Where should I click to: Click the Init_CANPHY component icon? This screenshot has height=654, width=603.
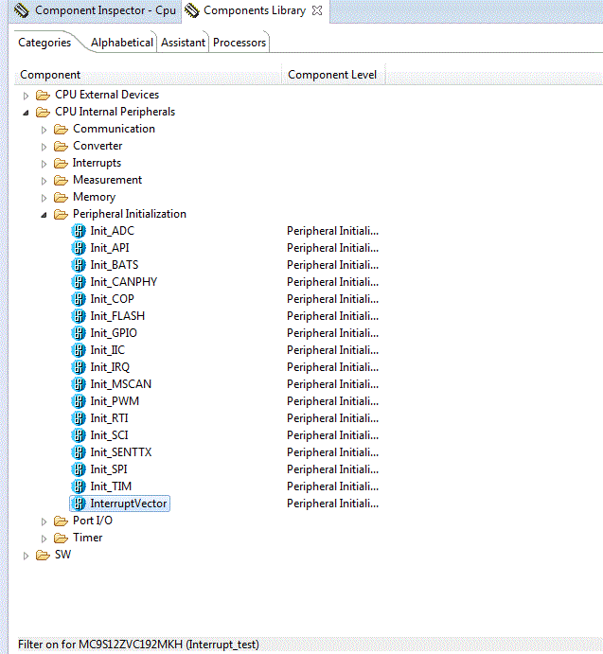click(79, 282)
